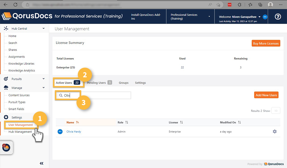Image resolution: width=287 pixels, height=168 pixels.
Task: Click the Results: 2 count text
Action: tap(256, 111)
